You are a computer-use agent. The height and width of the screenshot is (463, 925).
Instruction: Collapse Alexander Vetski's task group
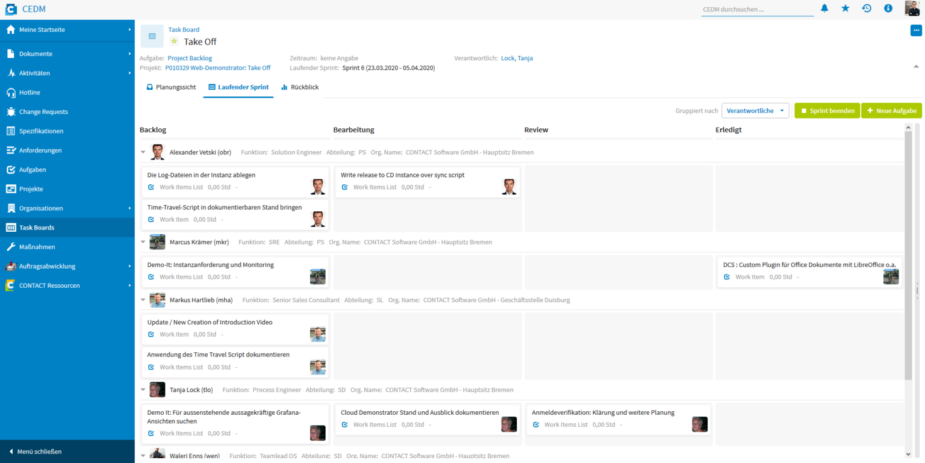coord(143,152)
